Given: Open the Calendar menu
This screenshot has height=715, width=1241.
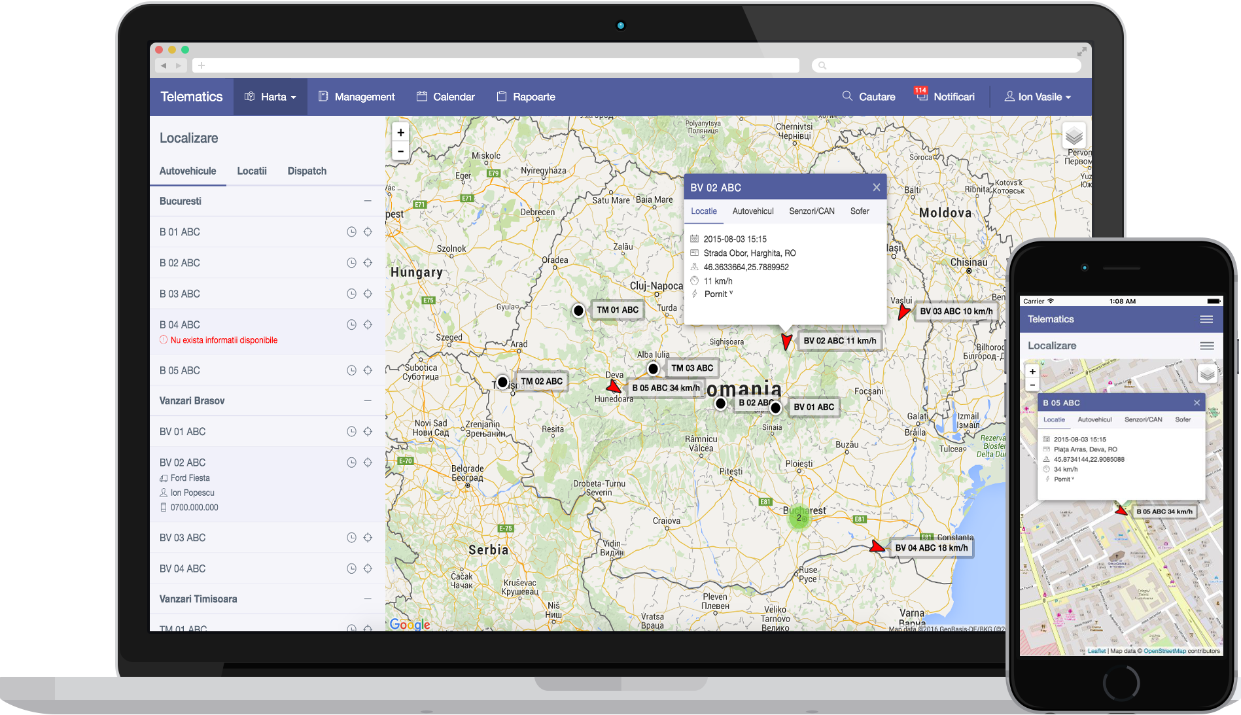Looking at the screenshot, I should (x=446, y=97).
